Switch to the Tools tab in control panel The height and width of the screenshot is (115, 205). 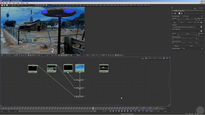(195, 8)
